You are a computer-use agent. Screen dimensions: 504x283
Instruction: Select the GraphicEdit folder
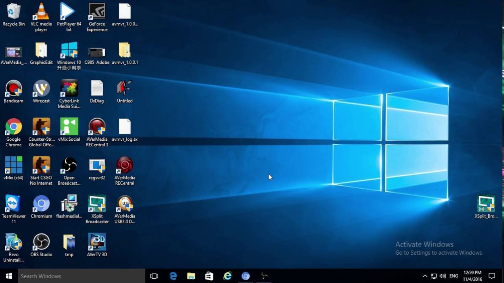(41, 54)
